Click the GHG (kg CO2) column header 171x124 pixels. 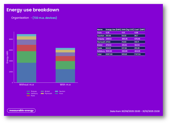[x=128, y=29]
